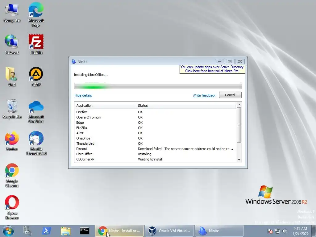The image size is (316, 237).
Task: Select the FileZilla row in details list
Action: (155, 128)
